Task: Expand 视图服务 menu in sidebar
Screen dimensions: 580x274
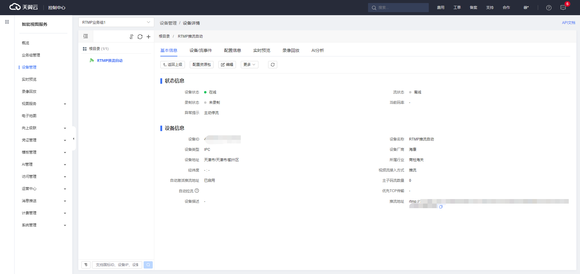Action: tap(44, 104)
